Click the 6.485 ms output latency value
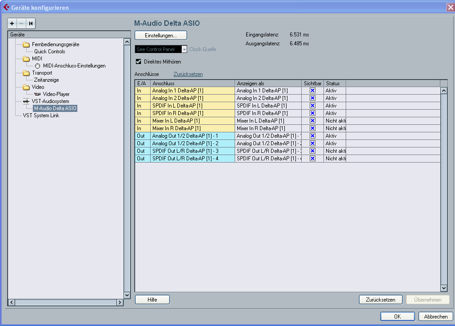Viewport: 455px width, 326px height. click(x=299, y=44)
